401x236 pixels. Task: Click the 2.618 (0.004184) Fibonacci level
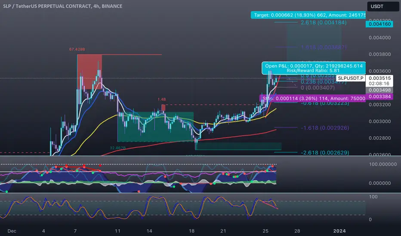click(x=324, y=22)
